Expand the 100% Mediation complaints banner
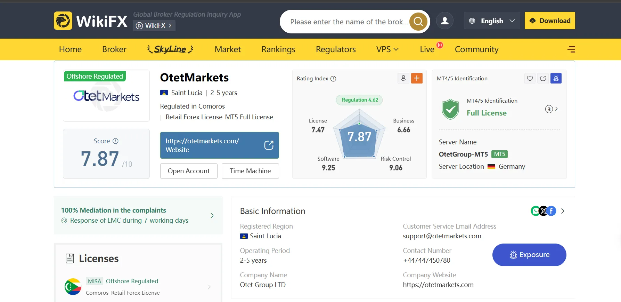Image resolution: width=621 pixels, height=302 pixels. pos(212,215)
